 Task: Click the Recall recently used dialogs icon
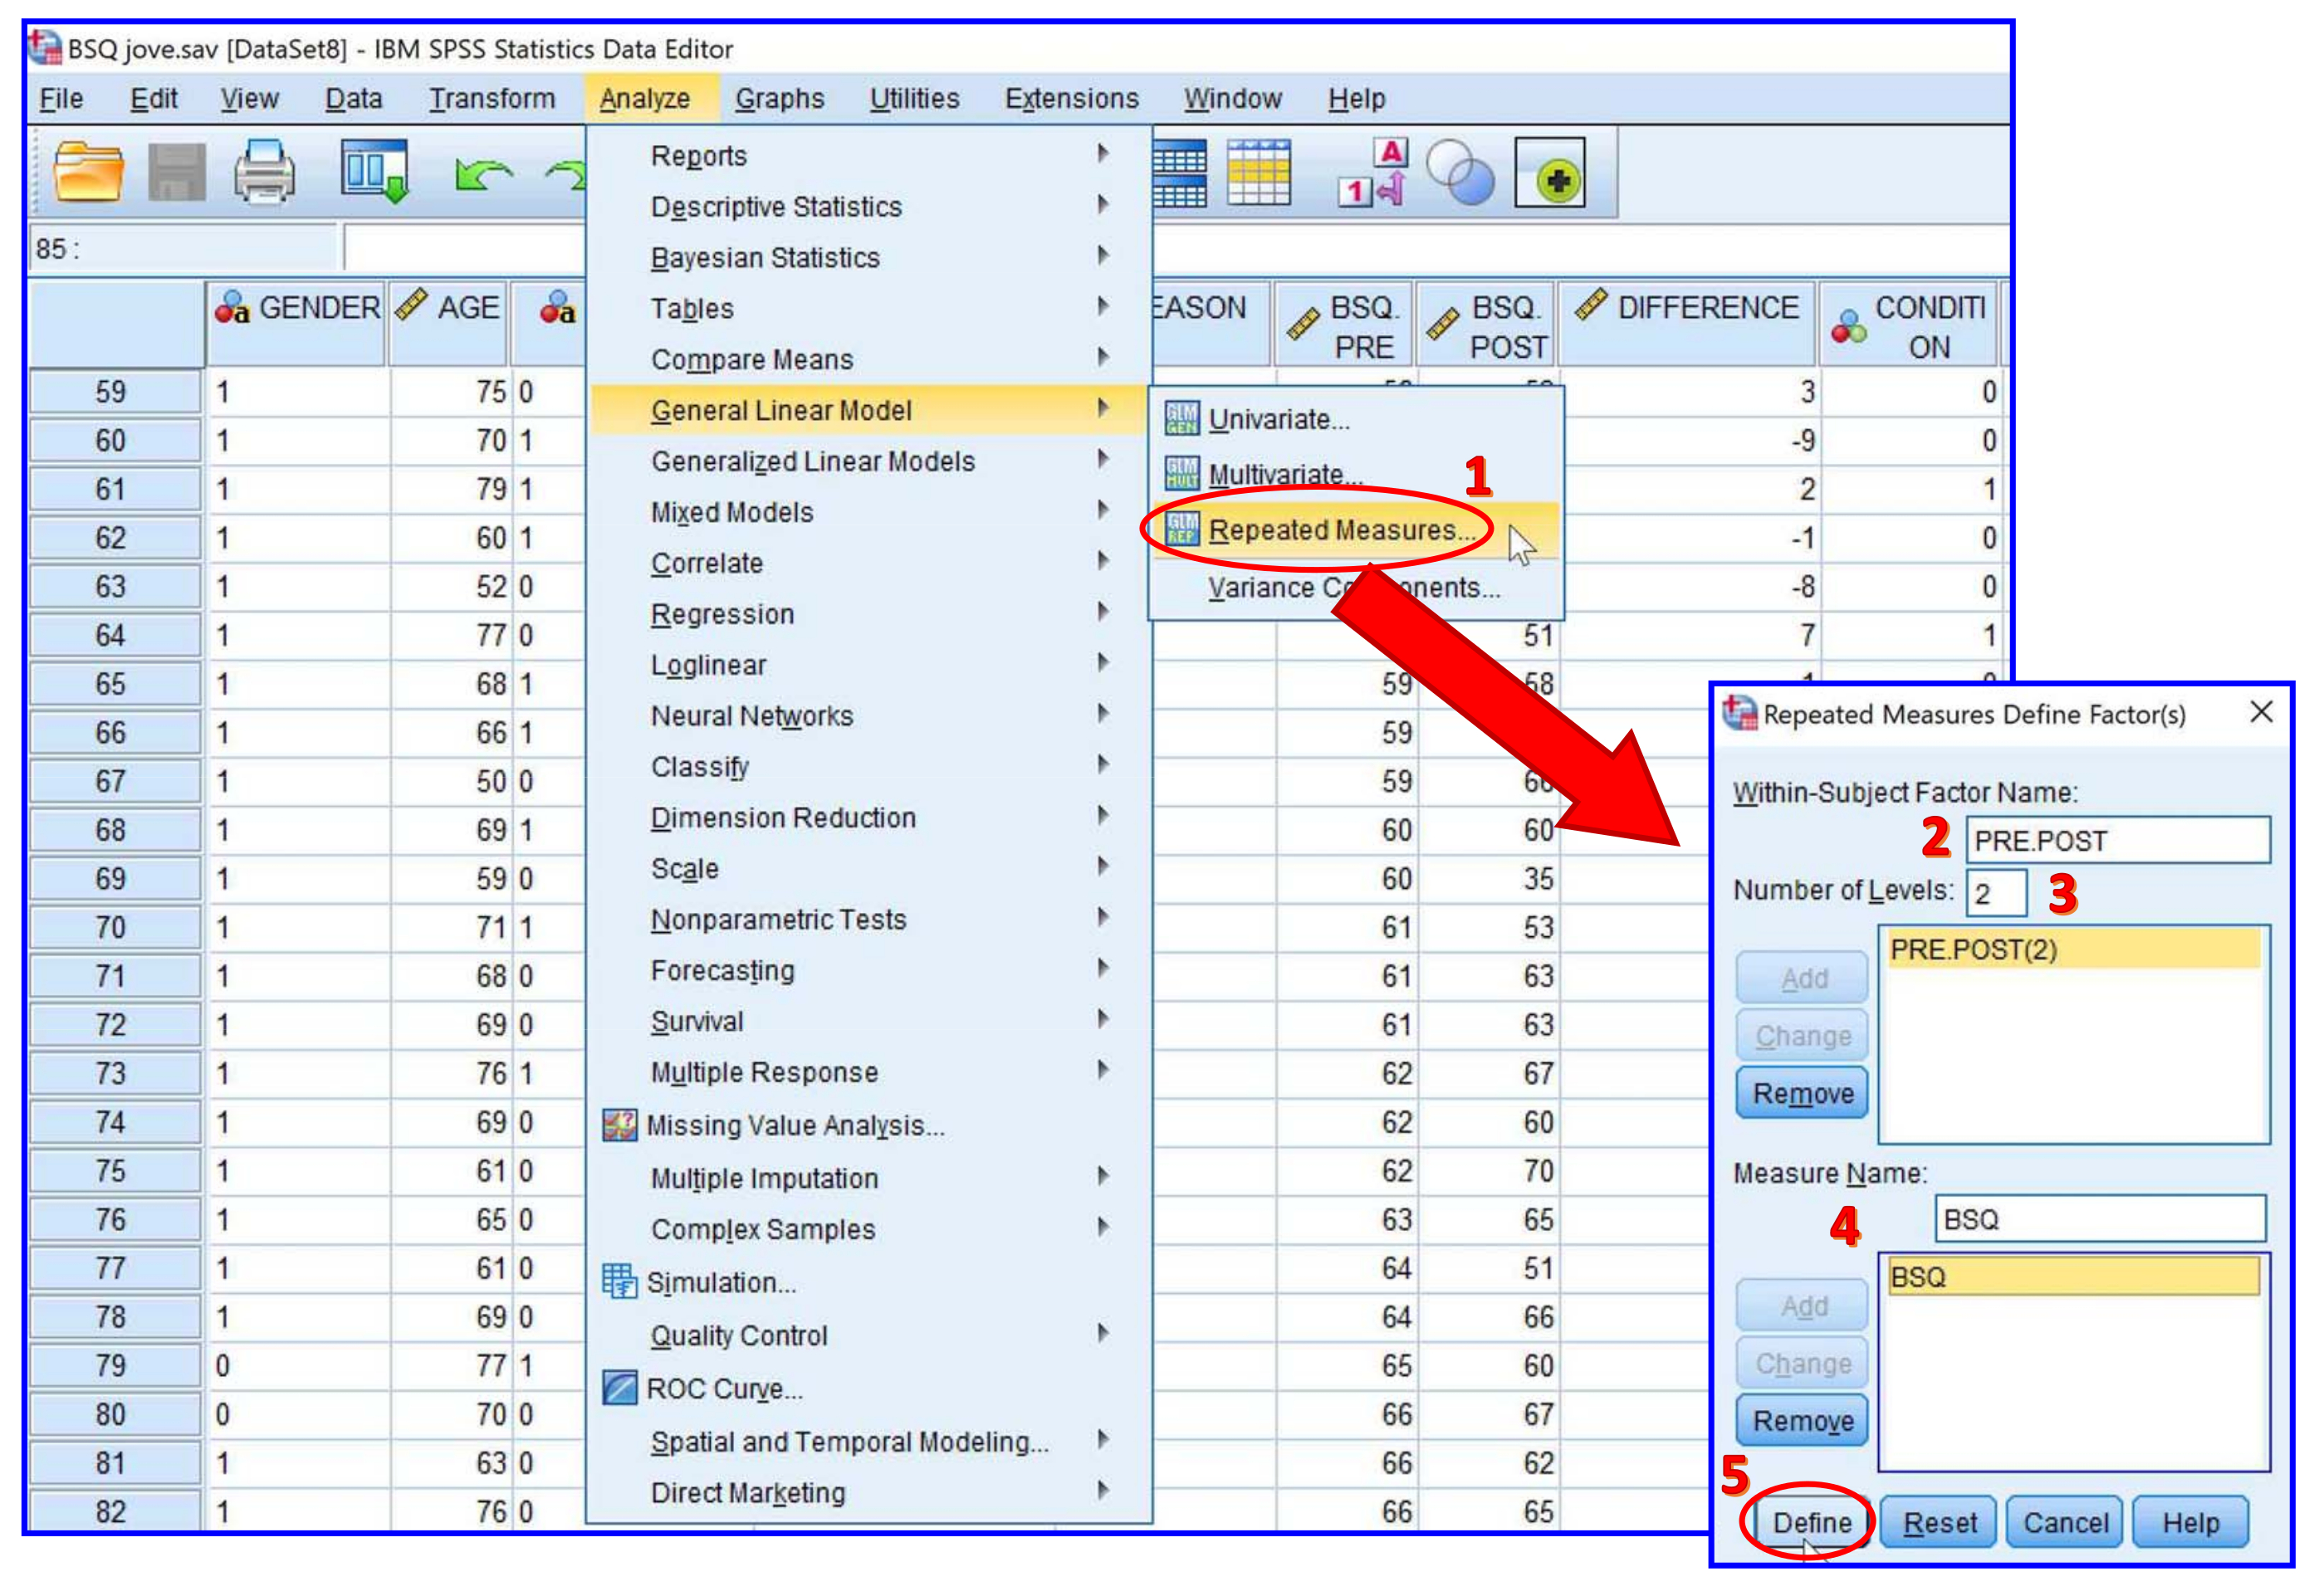click(x=374, y=172)
